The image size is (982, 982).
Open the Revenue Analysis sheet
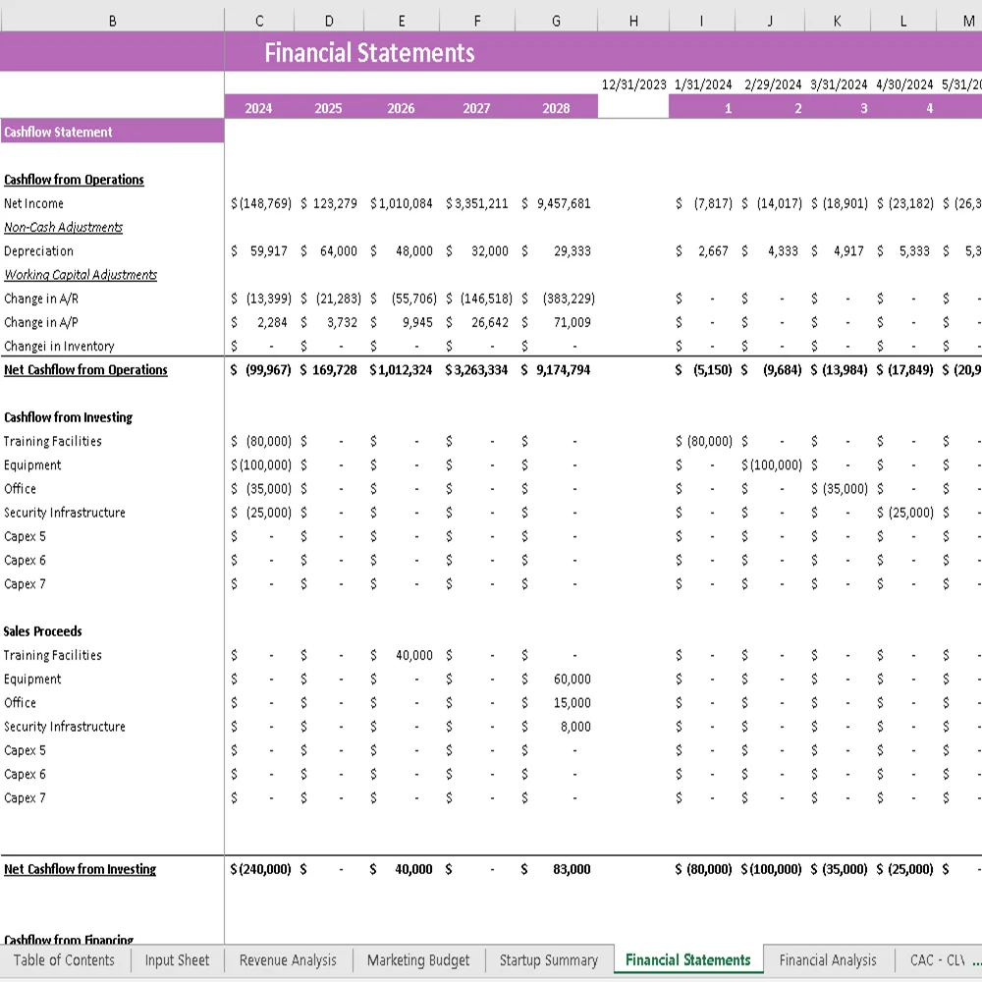click(x=287, y=960)
